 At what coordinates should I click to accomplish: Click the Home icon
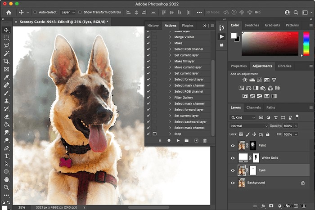click(x=9, y=13)
